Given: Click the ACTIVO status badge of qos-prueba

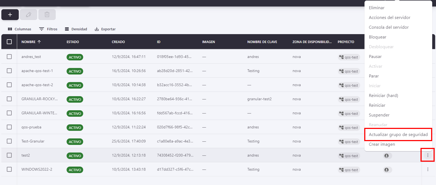Looking at the screenshot, I should click(75, 128).
